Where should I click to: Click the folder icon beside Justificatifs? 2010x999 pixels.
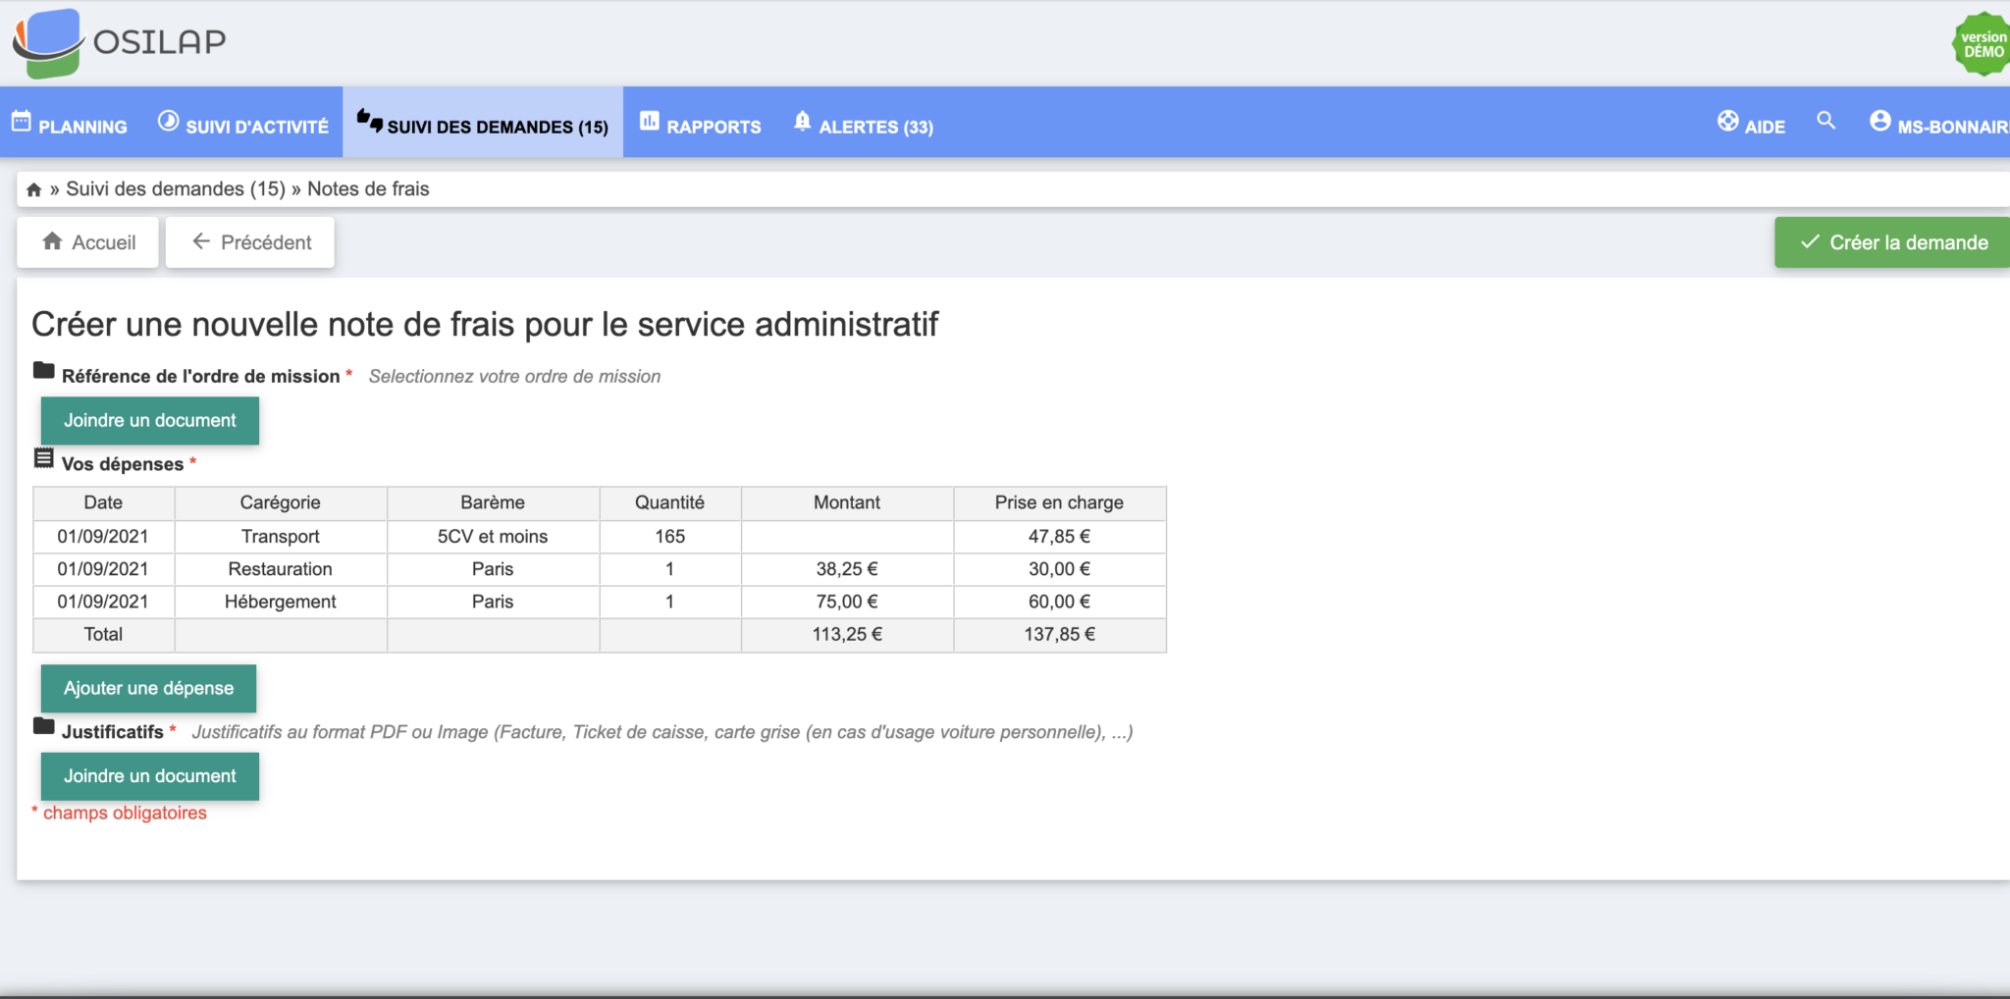click(44, 726)
